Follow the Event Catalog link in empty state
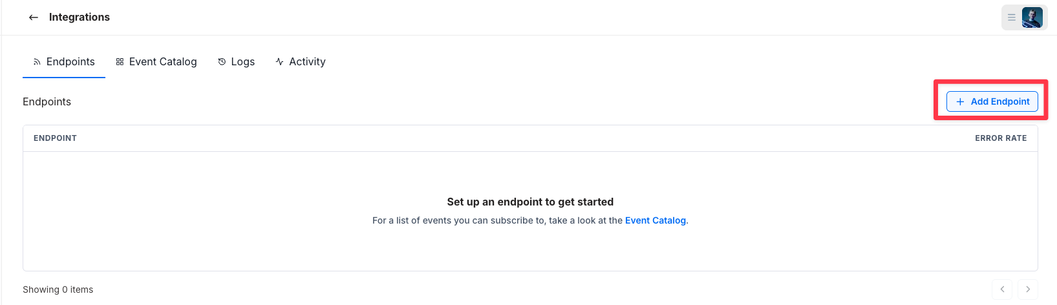Screen dimensions: 1057x305 pos(655,220)
